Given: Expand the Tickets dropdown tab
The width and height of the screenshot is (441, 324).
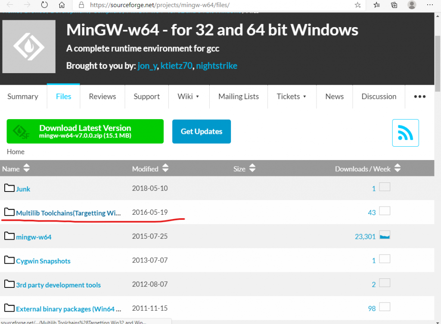Looking at the screenshot, I should pyautogui.click(x=292, y=96).
